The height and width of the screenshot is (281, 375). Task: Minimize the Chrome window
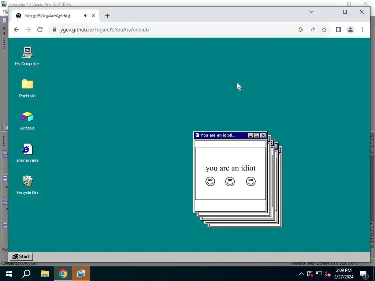[328, 12]
